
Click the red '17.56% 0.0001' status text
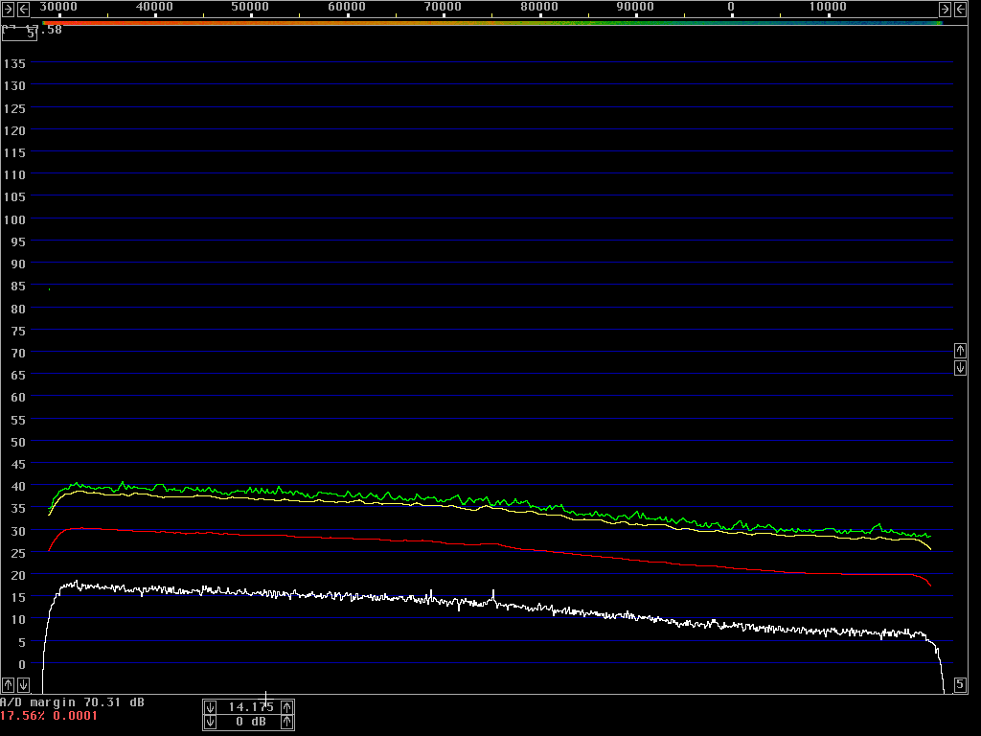(x=49, y=716)
